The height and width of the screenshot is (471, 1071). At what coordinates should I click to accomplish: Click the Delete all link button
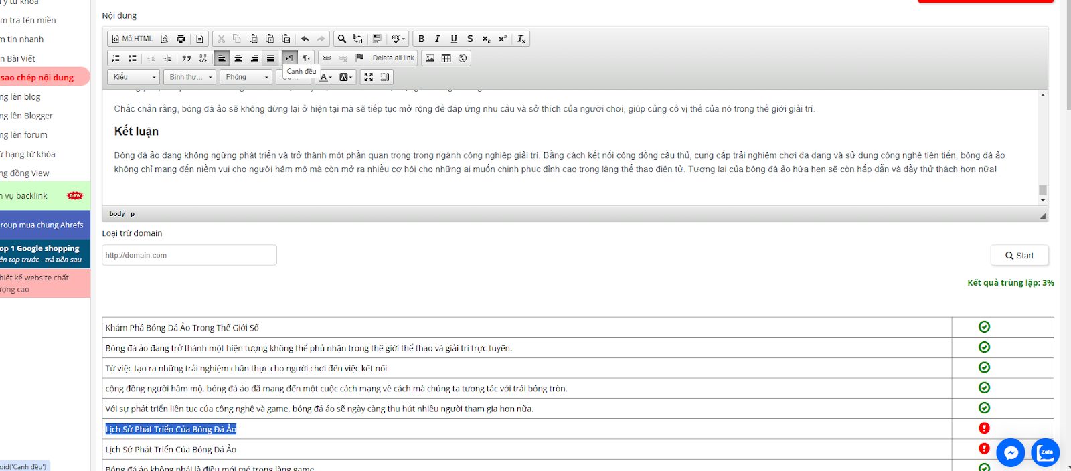click(x=393, y=58)
